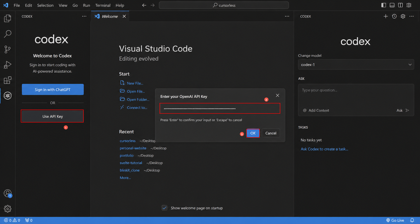This screenshot has height=224, width=420.
Task: Click the Connect to link
Action: [x=134, y=108]
